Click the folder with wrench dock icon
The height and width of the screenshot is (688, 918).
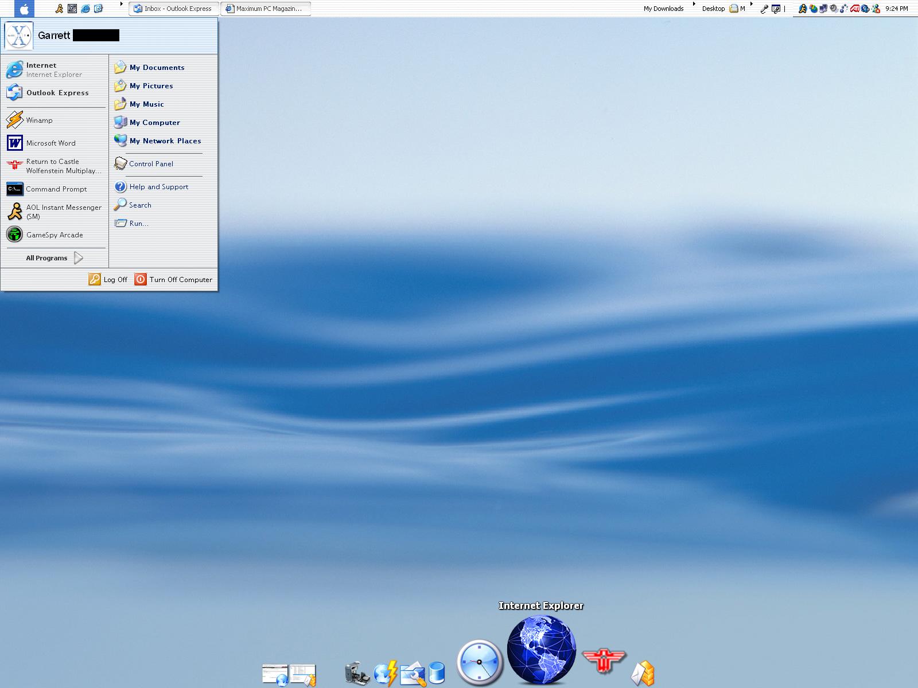click(413, 674)
